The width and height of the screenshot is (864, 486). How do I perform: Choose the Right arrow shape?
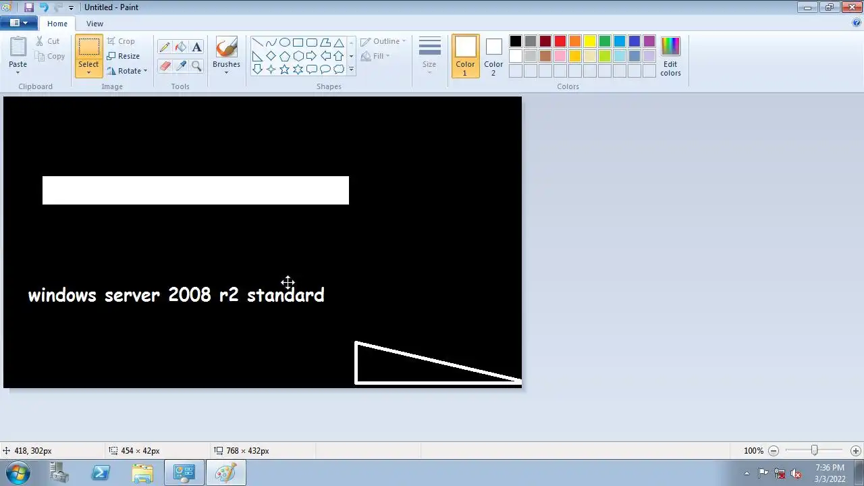point(311,56)
